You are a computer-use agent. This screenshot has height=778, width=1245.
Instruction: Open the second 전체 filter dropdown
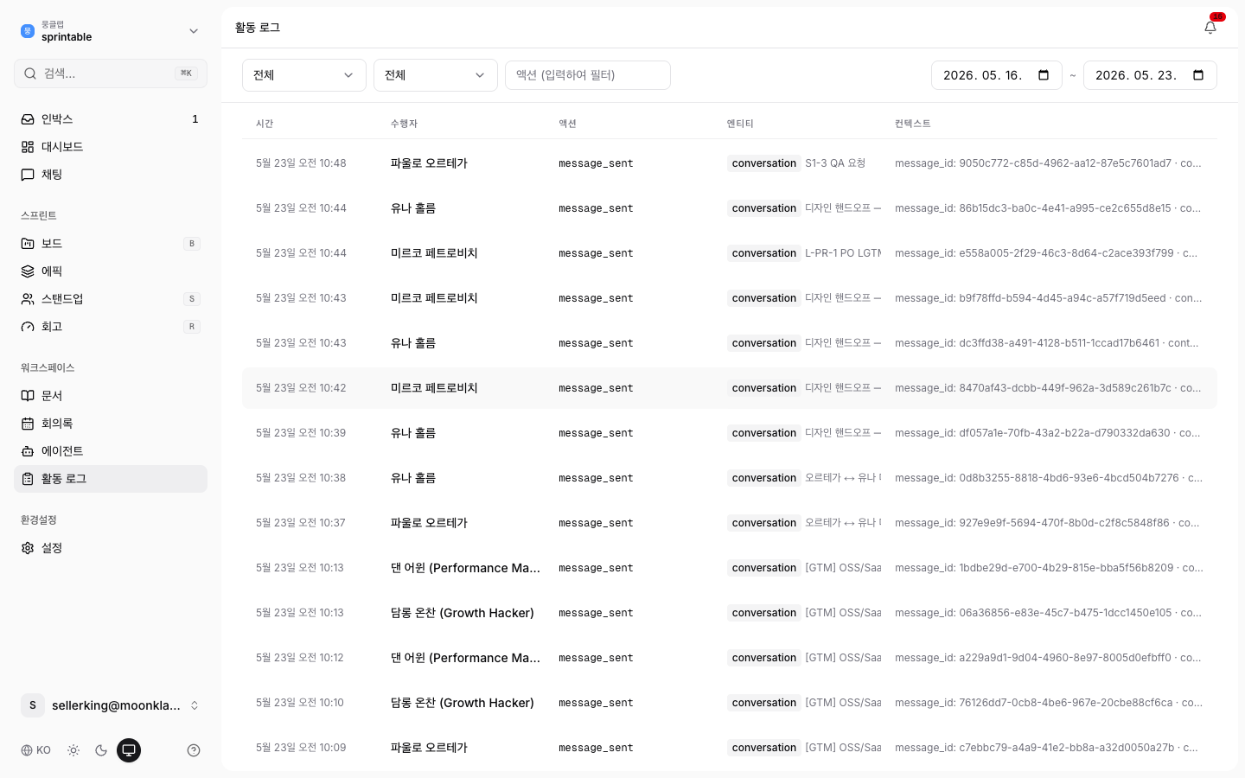tap(436, 75)
